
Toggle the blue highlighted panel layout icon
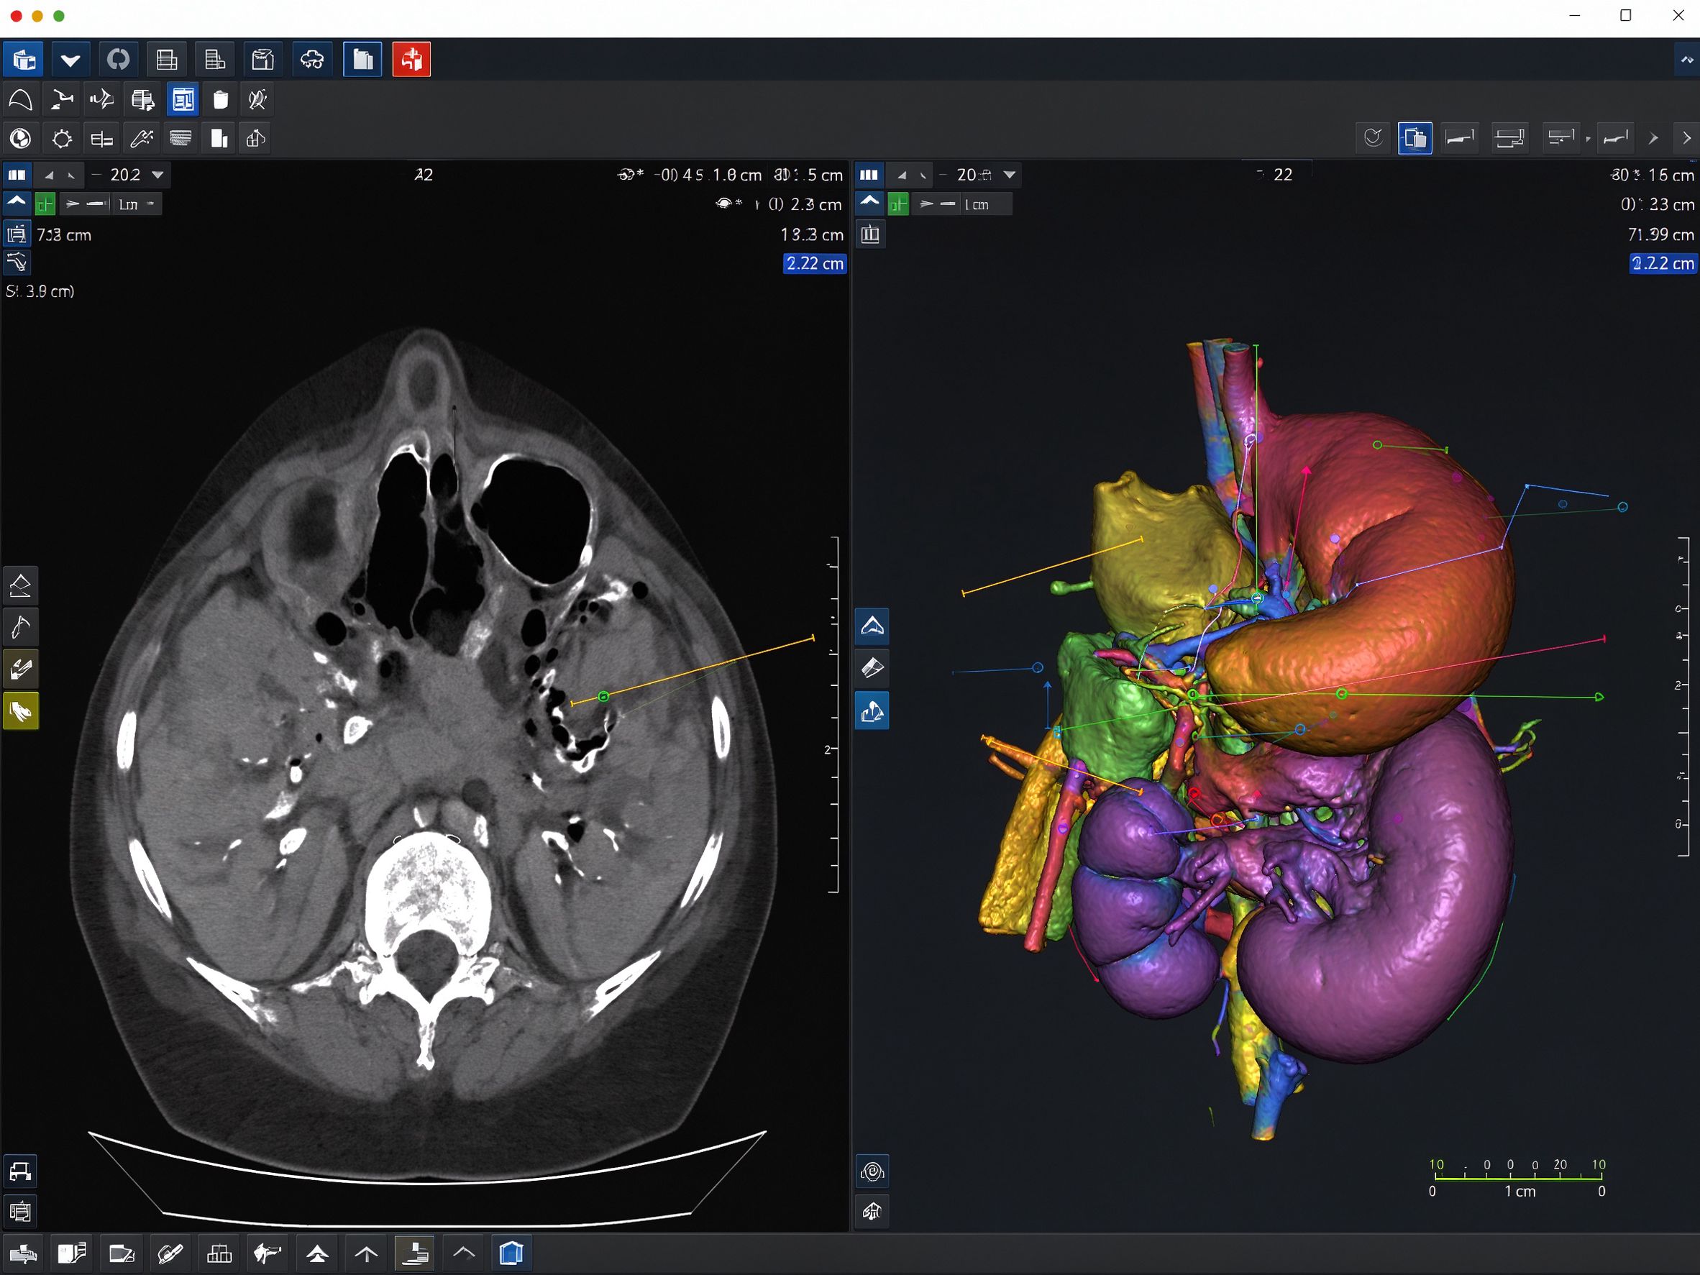pyautogui.click(x=183, y=99)
